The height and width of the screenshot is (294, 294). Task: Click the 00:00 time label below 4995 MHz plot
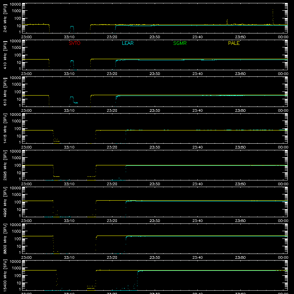coord(283,221)
